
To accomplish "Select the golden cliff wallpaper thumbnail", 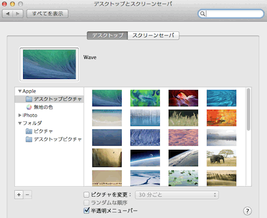I will pyautogui.click(x=107, y=158).
